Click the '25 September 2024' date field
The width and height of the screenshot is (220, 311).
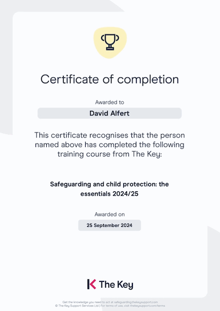(110, 225)
